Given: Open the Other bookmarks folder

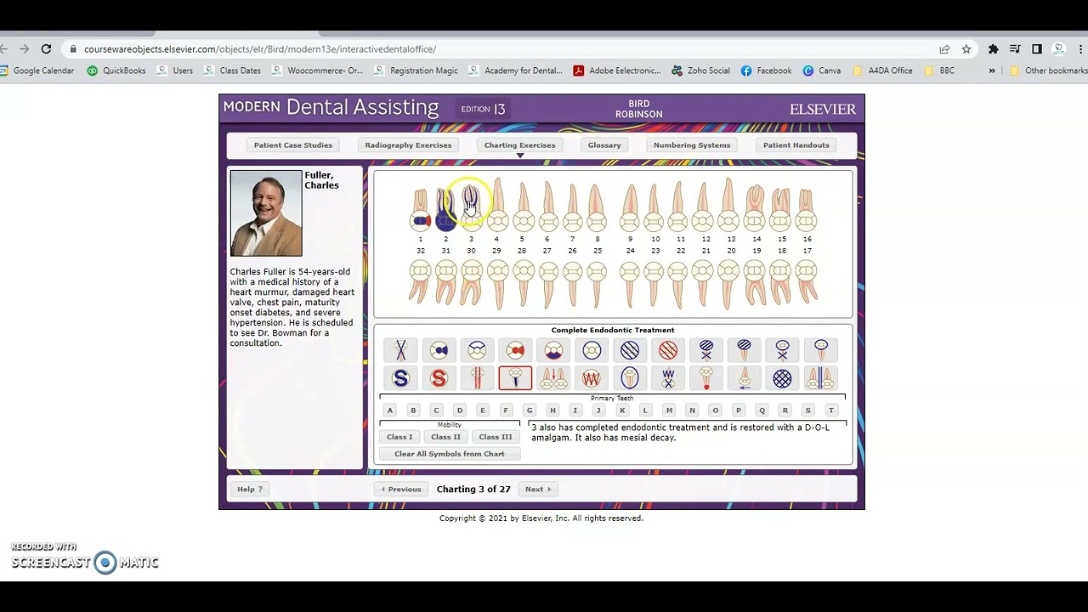Looking at the screenshot, I should point(1048,71).
